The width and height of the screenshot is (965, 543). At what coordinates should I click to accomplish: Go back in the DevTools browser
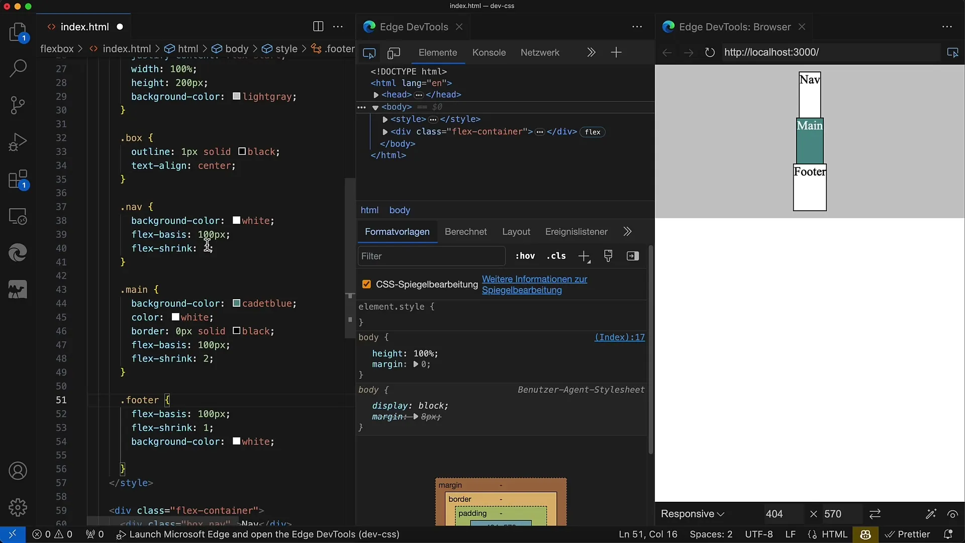[667, 52]
